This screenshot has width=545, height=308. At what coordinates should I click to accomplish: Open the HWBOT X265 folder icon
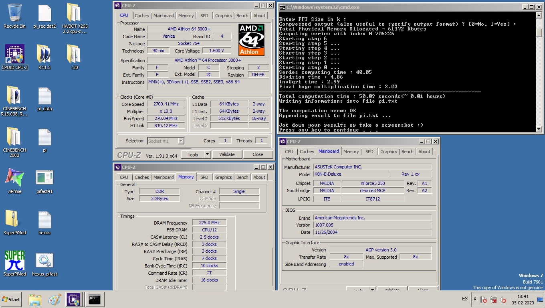click(x=75, y=18)
